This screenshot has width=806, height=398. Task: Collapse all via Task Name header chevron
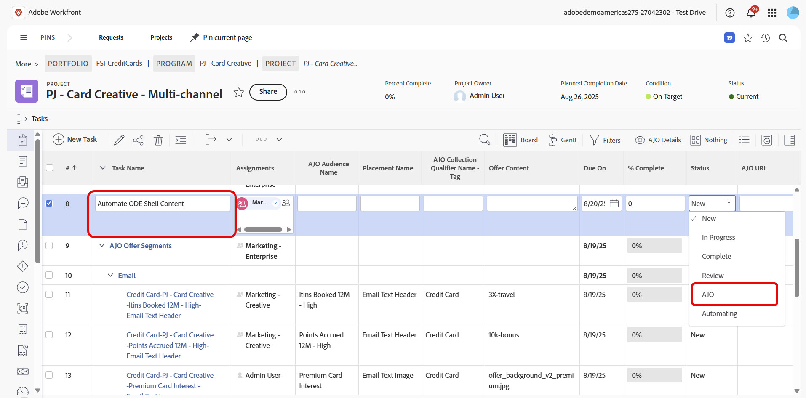pyautogui.click(x=102, y=168)
